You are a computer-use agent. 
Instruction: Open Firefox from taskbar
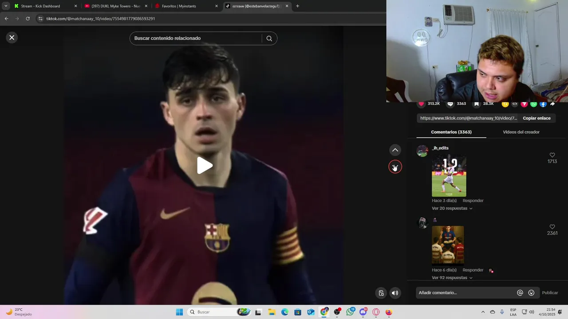(x=389, y=312)
